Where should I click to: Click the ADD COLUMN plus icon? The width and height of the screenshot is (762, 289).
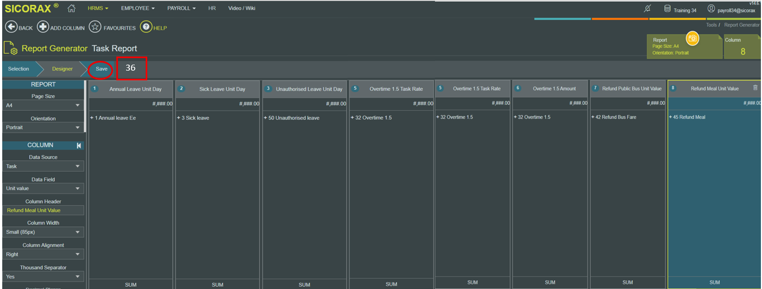coord(43,27)
